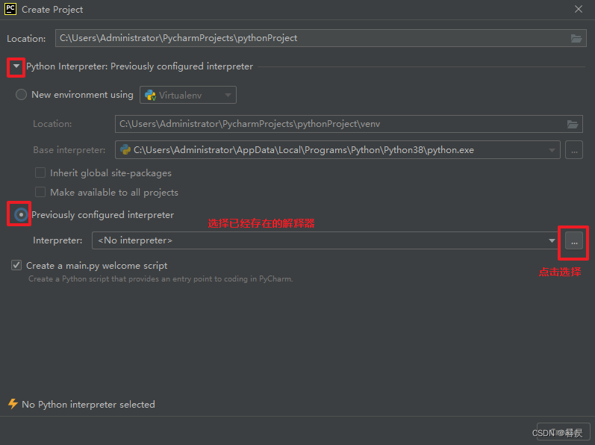The height and width of the screenshot is (445, 595).
Task: Click the lightning warning icon in the status area
Action: click(13, 404)
